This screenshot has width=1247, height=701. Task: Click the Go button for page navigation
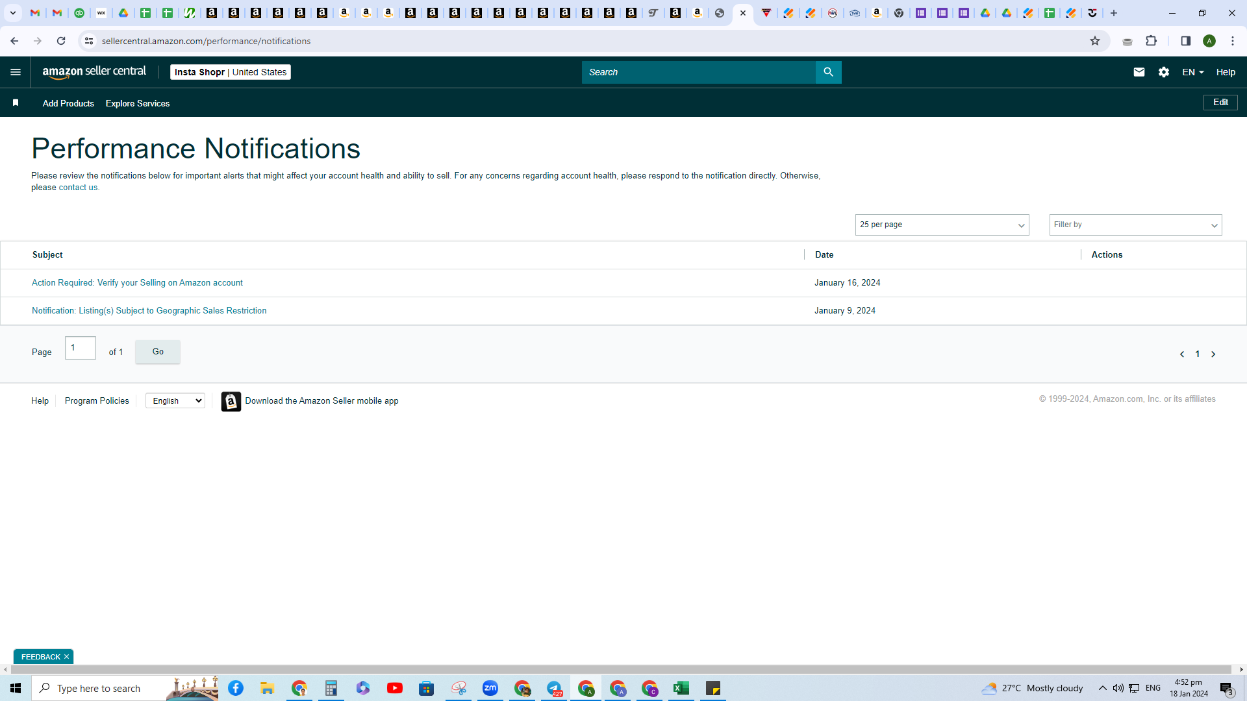coord(158,352)
